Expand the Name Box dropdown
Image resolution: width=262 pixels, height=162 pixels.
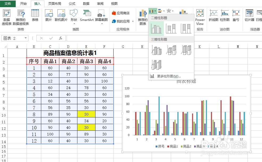click(26, 38)
